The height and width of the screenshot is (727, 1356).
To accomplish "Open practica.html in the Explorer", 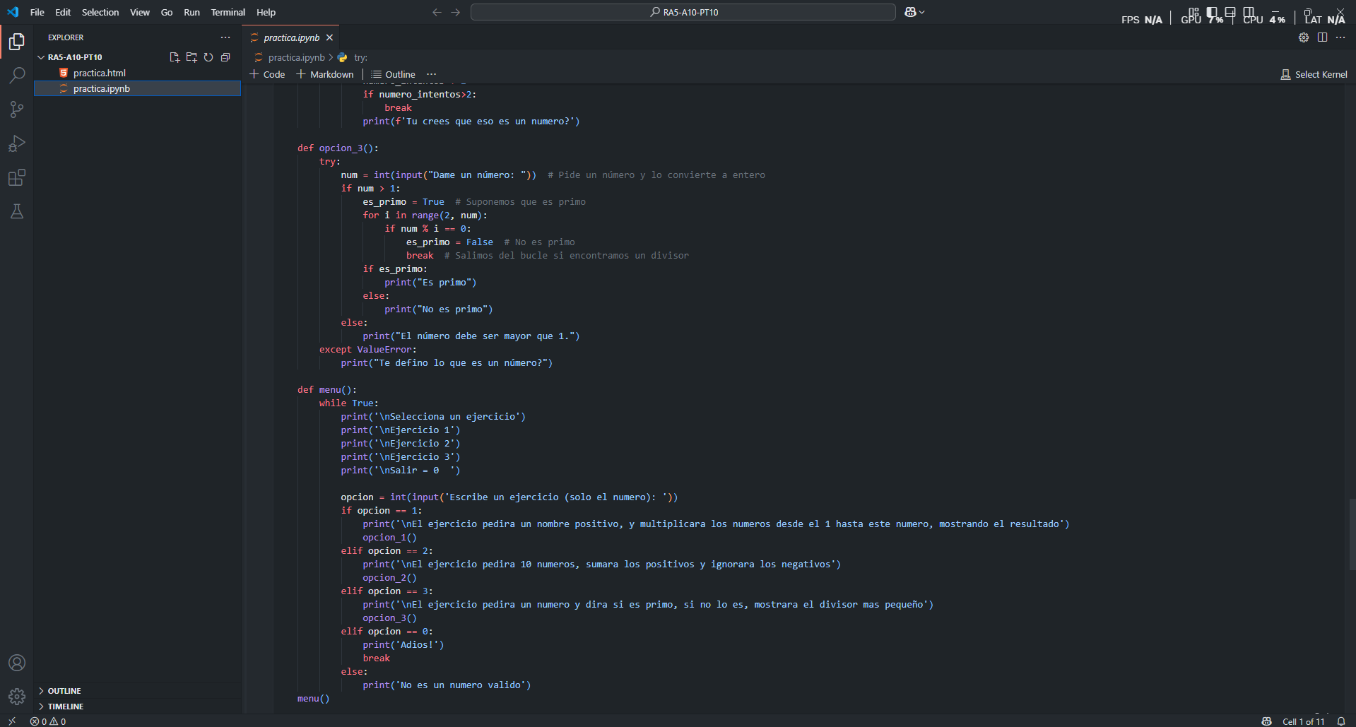I will click(x=100, y=73).
